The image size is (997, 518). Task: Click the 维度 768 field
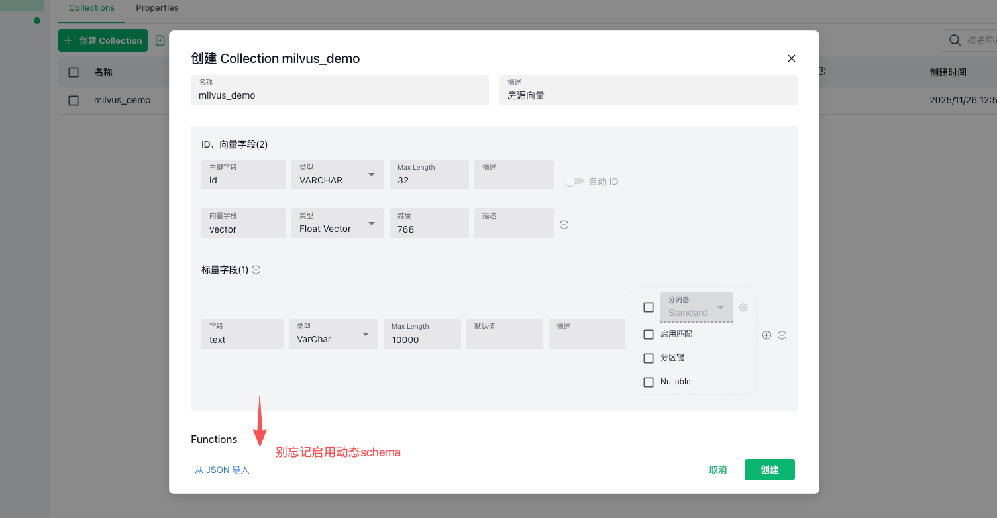tap(429, 223)
